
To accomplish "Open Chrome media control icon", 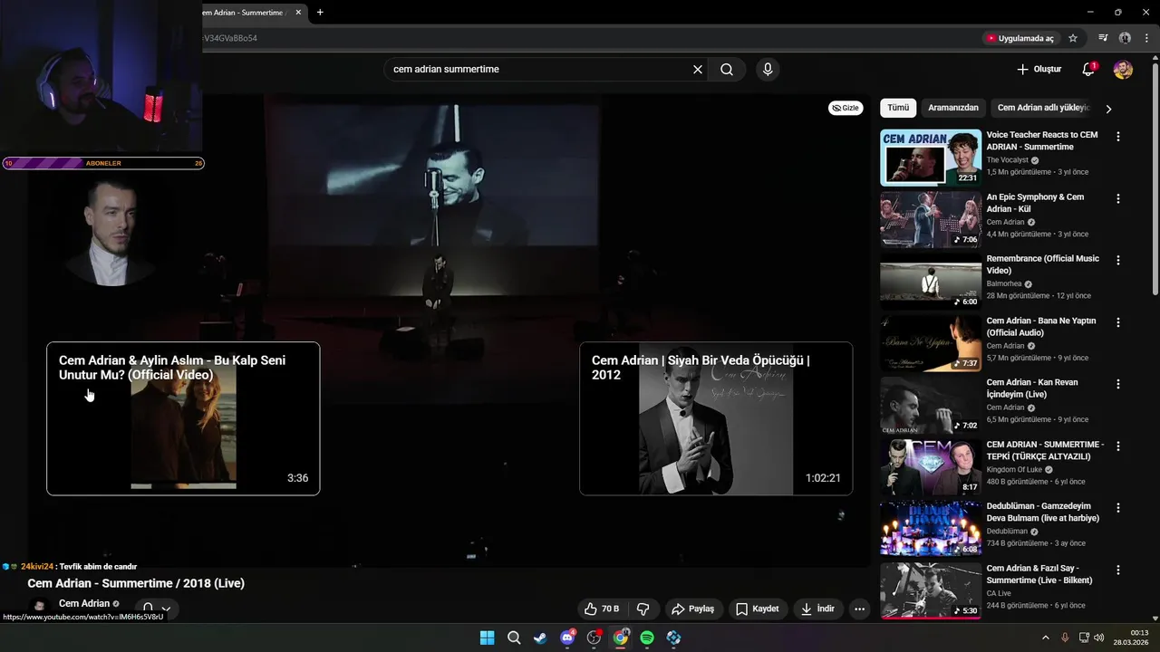I will click(x=1103, y=38).
